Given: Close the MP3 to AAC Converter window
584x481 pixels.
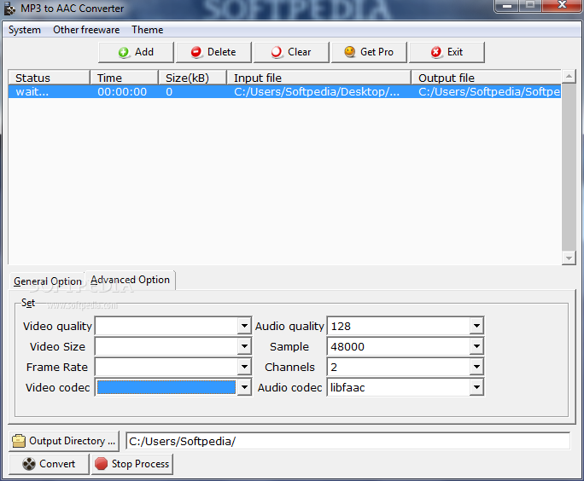Looking at the screenshot, I should pos(562,6).
